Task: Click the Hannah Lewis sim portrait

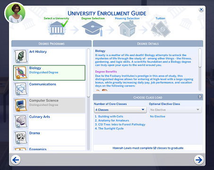Action: [15, 13]
